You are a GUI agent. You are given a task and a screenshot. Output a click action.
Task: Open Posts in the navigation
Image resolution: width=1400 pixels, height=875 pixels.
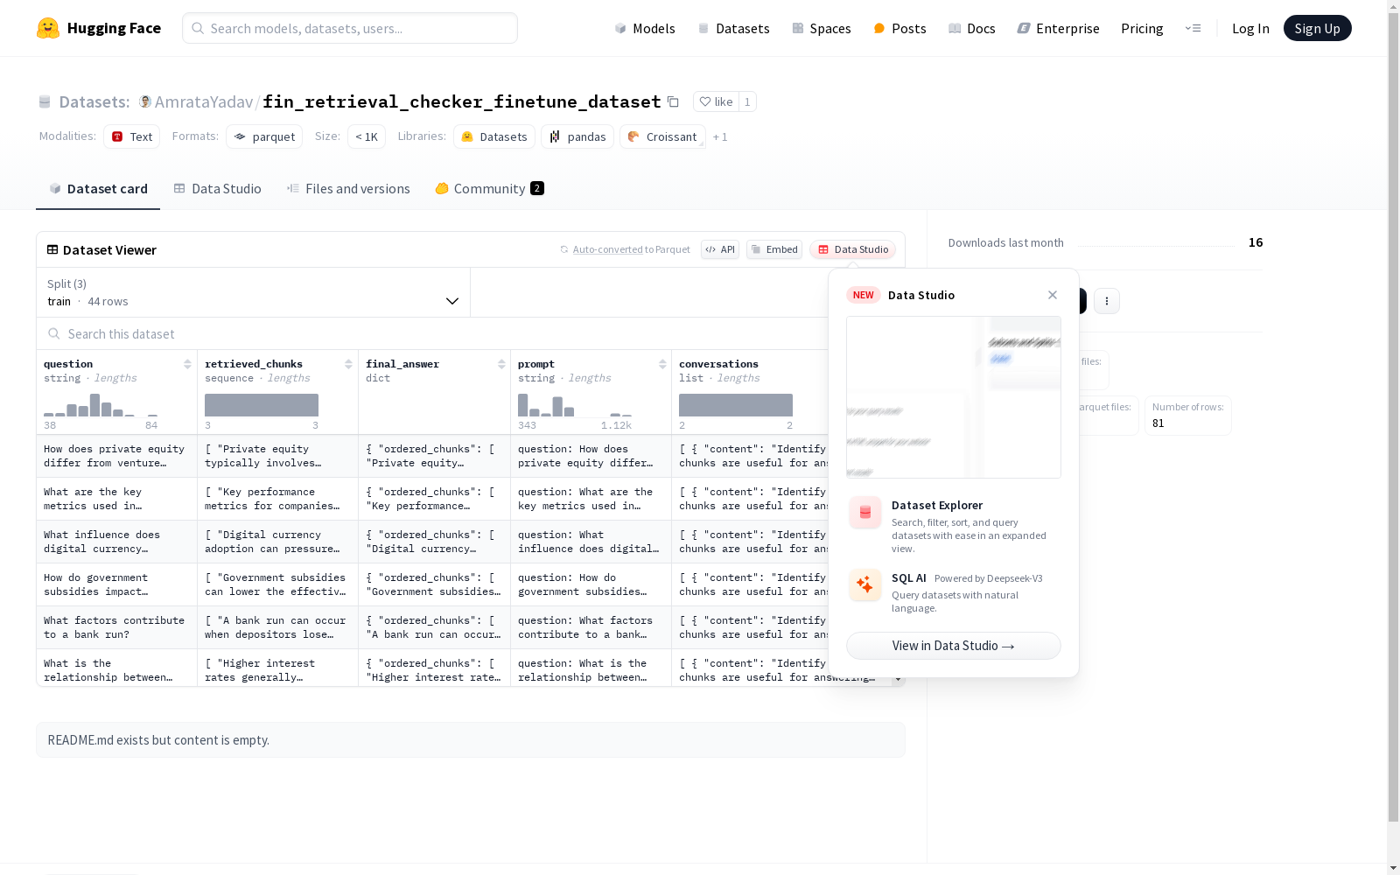[899, 28]
